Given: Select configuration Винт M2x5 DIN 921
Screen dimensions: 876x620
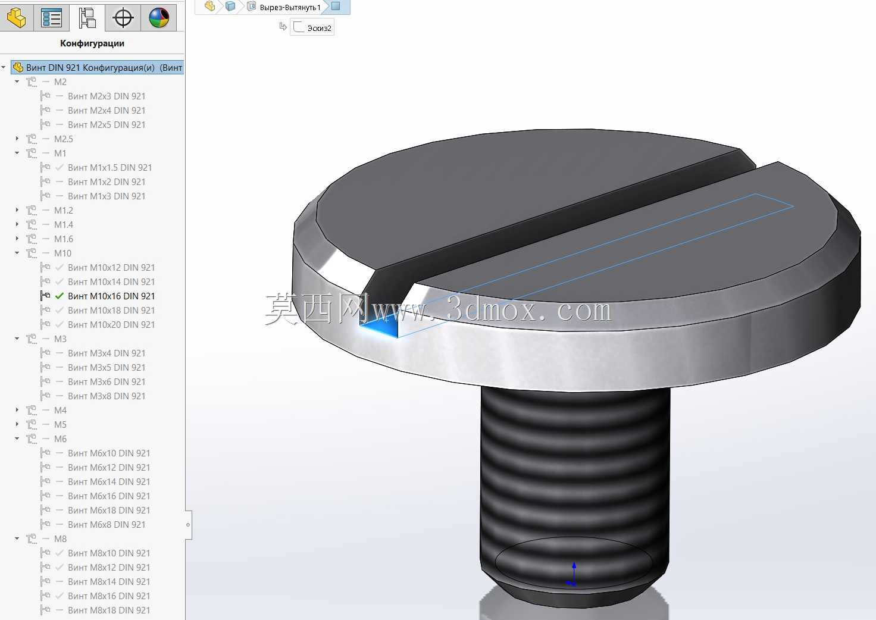Looking at the screenshot, I should (x=107, y=124).
